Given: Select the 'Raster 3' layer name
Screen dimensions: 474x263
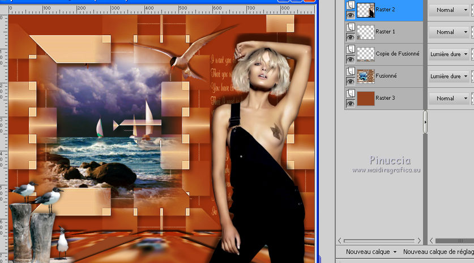Looking at the screenshot, I should [385, 97].
